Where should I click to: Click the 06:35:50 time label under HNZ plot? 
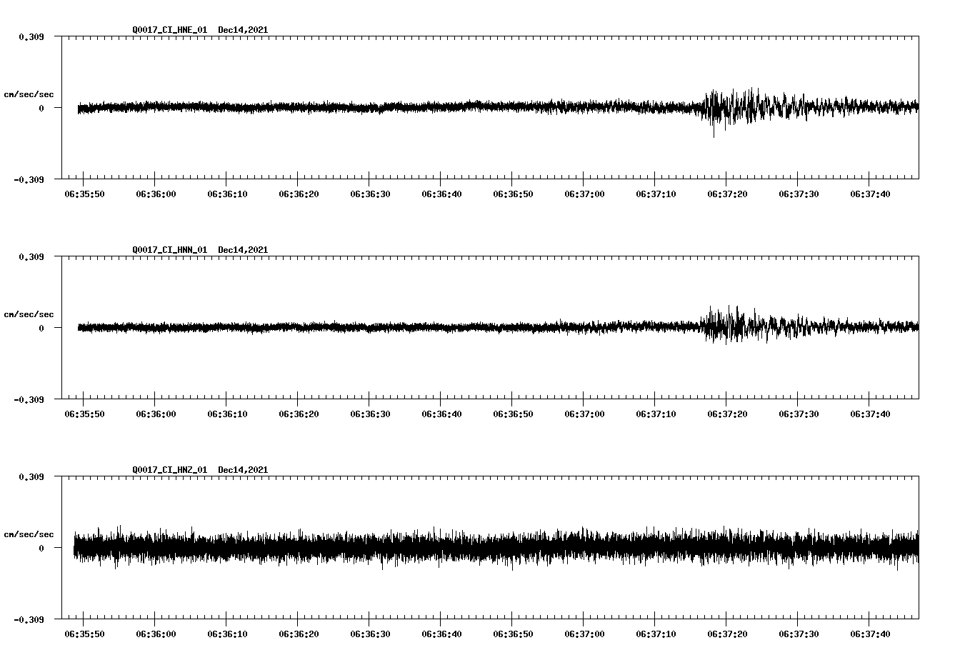pyautogui.click(x=84, y=634)
